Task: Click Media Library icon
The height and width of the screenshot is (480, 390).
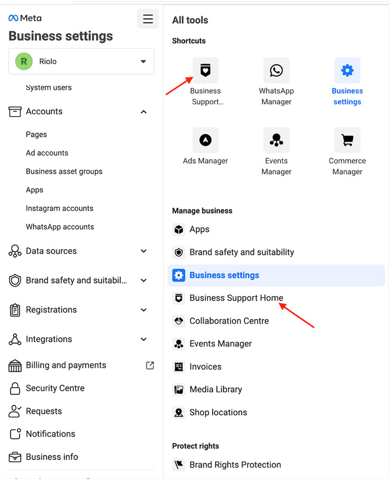Action: coord(179,389)
